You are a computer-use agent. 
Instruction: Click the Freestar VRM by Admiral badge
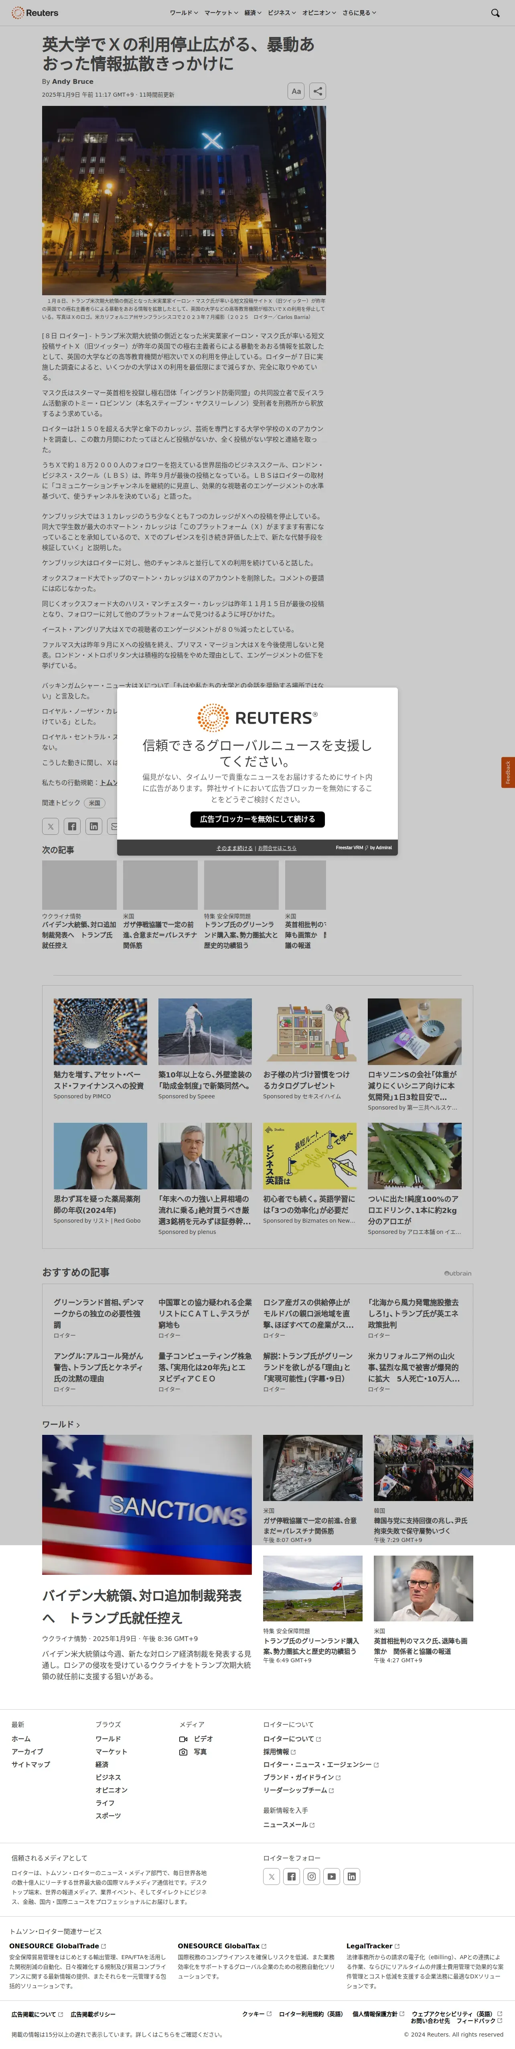point(364,848)
